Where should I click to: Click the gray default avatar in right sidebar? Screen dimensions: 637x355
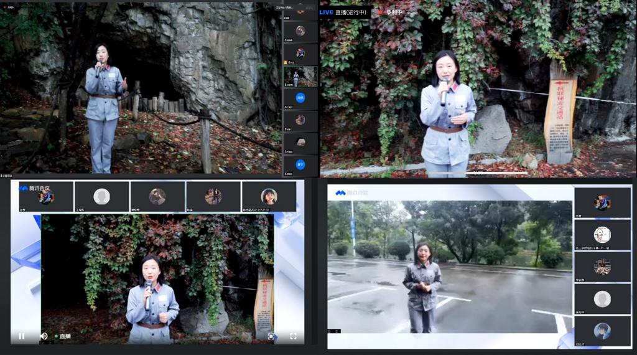coord(602,299)
